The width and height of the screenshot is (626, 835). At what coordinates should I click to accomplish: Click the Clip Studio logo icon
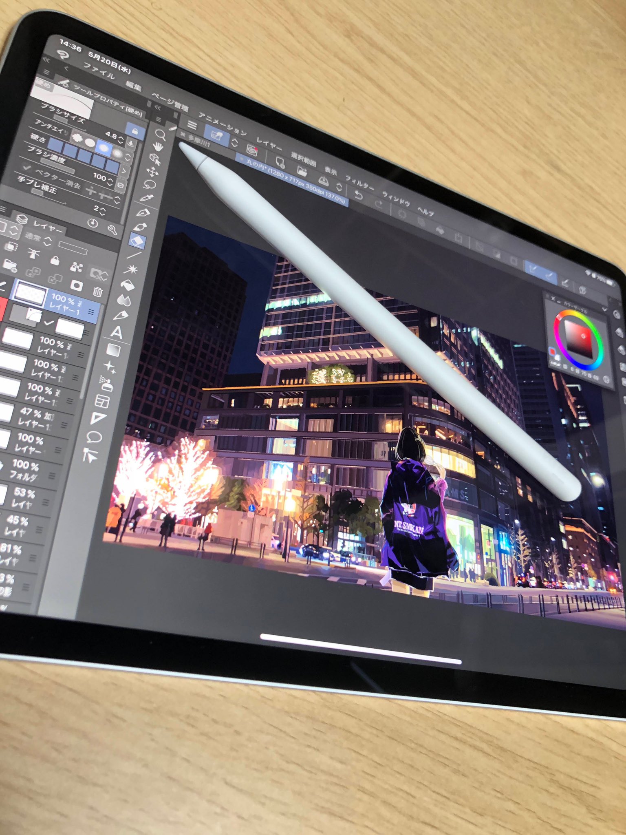click(x=63, y=55)
